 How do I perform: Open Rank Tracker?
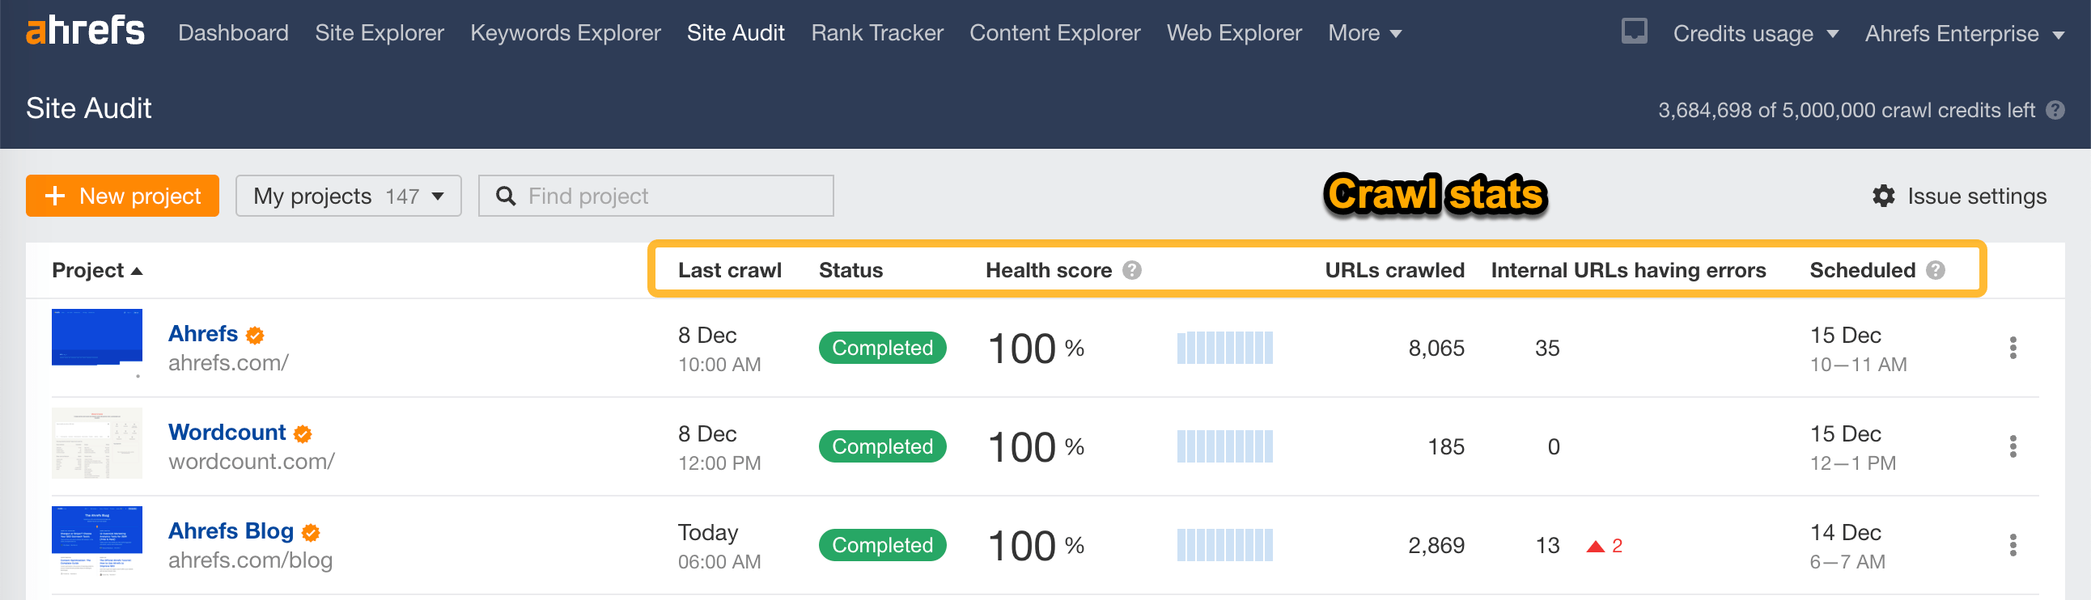(x=876, y=33)
